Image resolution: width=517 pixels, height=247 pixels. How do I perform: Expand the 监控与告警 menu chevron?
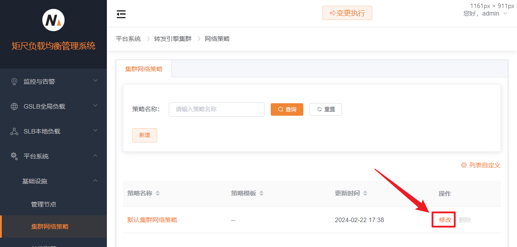(95, 81)
